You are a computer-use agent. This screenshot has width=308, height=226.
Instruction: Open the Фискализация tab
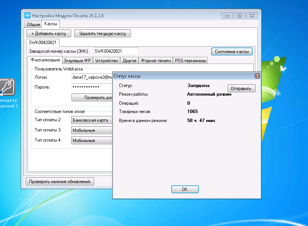[x=45, y=60]
